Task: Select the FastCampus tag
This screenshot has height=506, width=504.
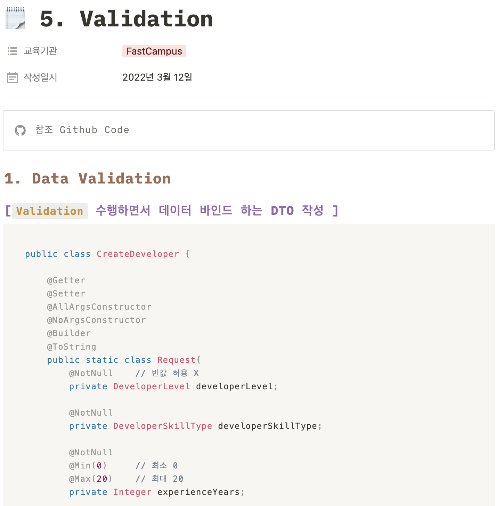Action: (x=154, y=51)
